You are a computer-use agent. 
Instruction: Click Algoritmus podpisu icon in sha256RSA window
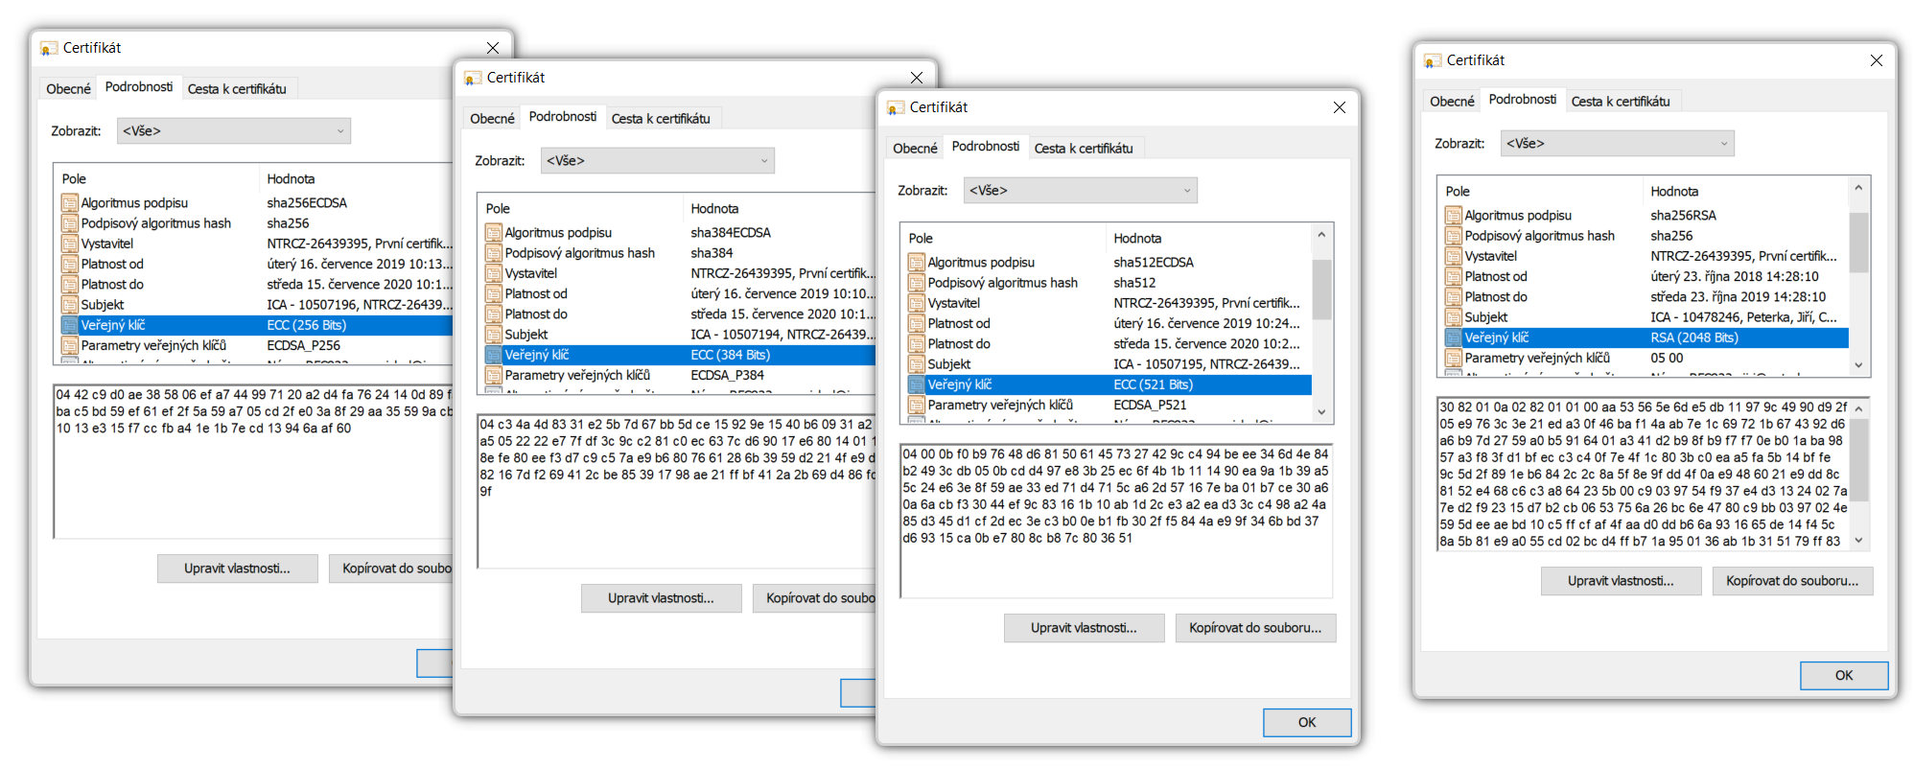pyautogui.click(x=1453, y=215)
